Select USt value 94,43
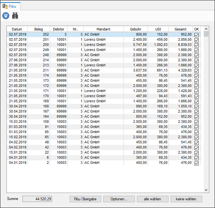 pos(163,96)
